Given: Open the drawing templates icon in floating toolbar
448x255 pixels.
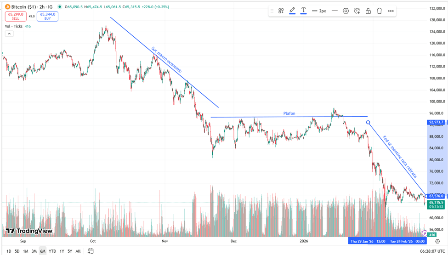Looking at the screenshot, I should pos(281,11).
